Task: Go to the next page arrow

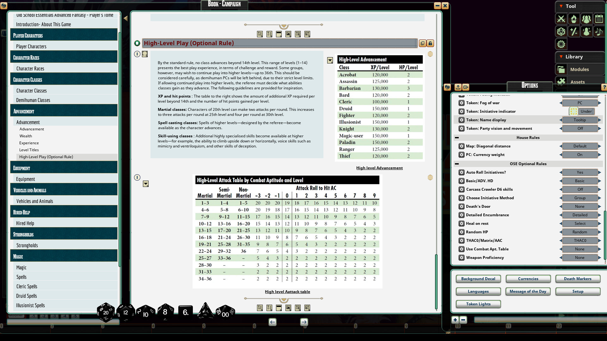Action: coord(304,322)
